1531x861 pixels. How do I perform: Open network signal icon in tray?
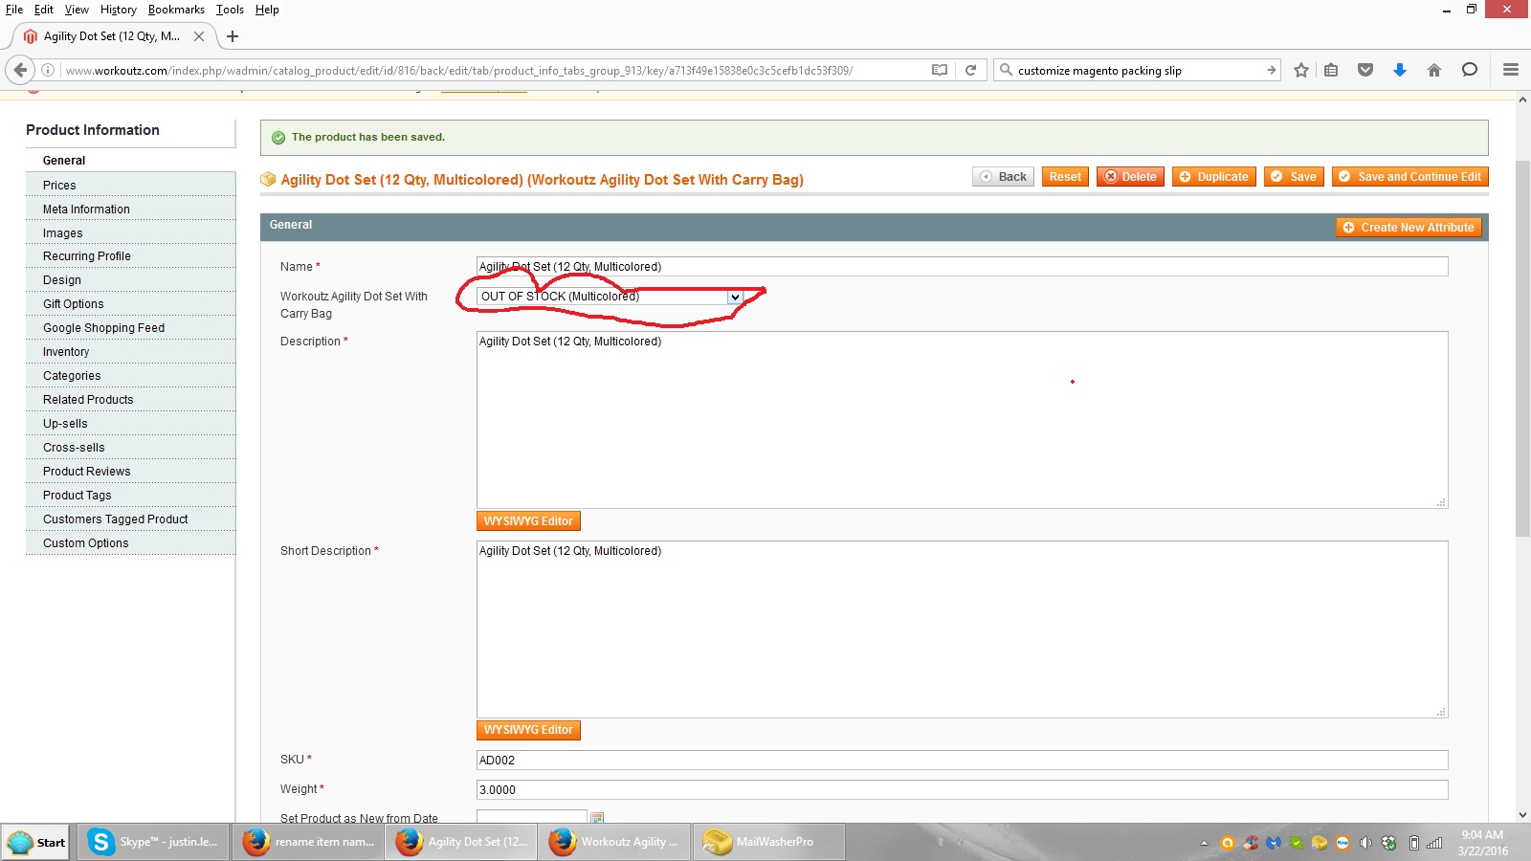pos(1434,843)
